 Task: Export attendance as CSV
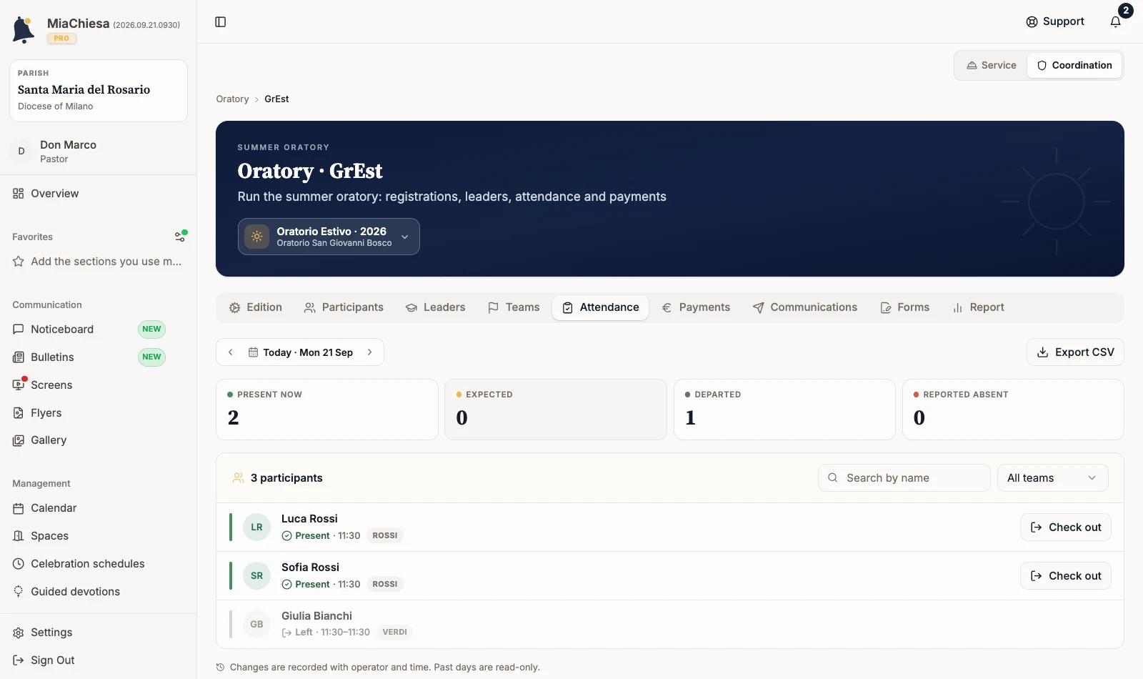pos(1075,352)
